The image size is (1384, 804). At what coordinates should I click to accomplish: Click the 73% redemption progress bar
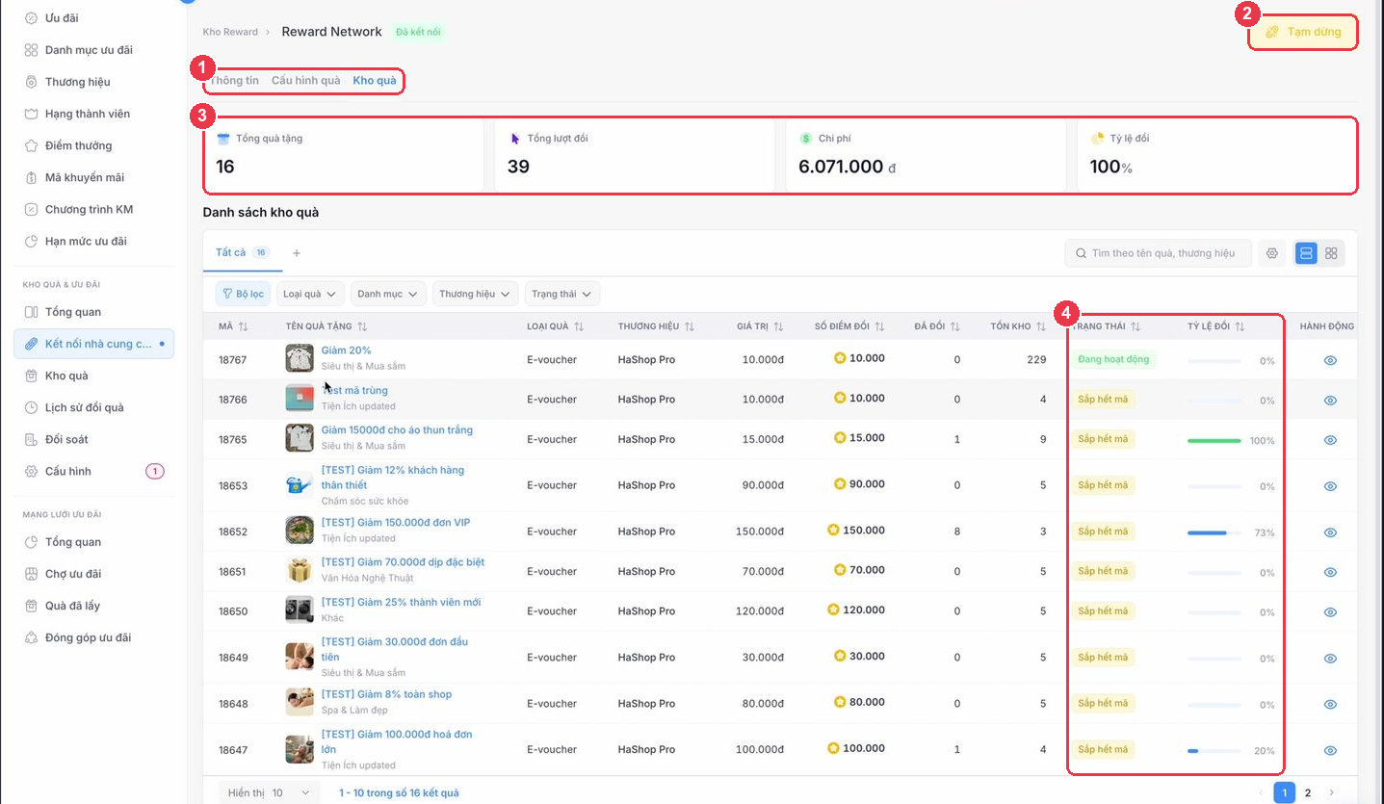click(x=1214, y=532)
